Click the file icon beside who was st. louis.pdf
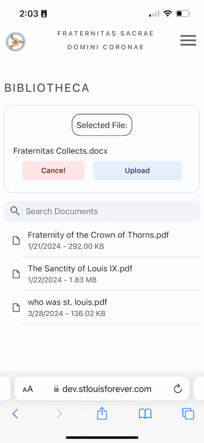Viewport: 204px width, 443px height. coord(16,308)
